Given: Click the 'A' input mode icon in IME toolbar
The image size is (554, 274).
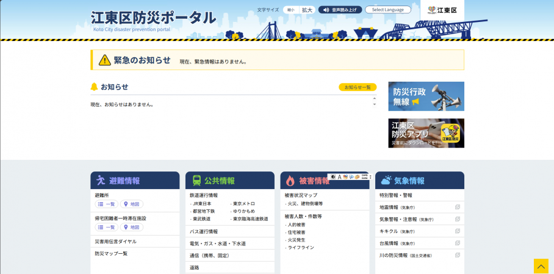Looking at the screenshot, I should (x=339, y=177).
